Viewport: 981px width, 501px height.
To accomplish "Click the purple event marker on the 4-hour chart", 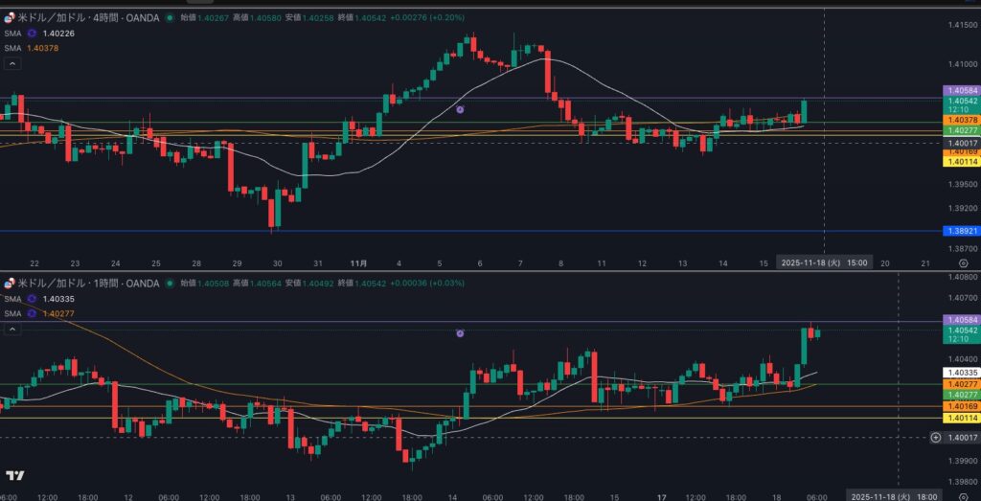I will [460, 110].
